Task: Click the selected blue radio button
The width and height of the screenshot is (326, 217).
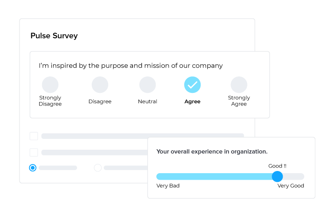Action: pyautogui.click(x=33, y=168)
